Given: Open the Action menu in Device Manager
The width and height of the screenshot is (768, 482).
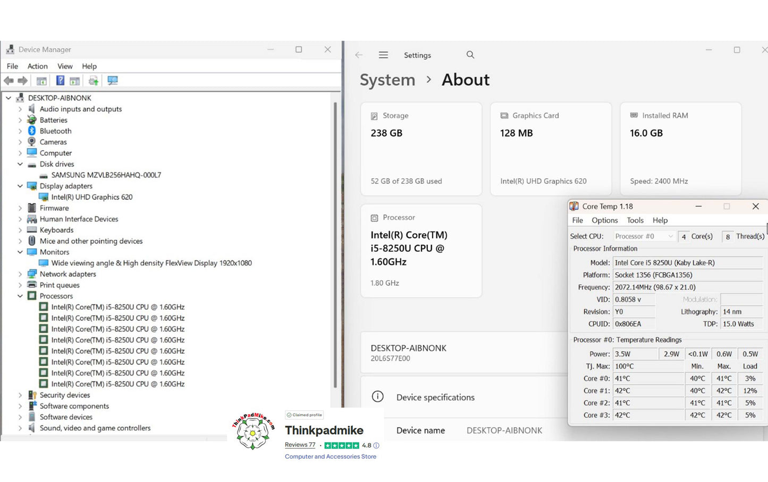Looking at the screenshot, I should (x=37, y=66).
